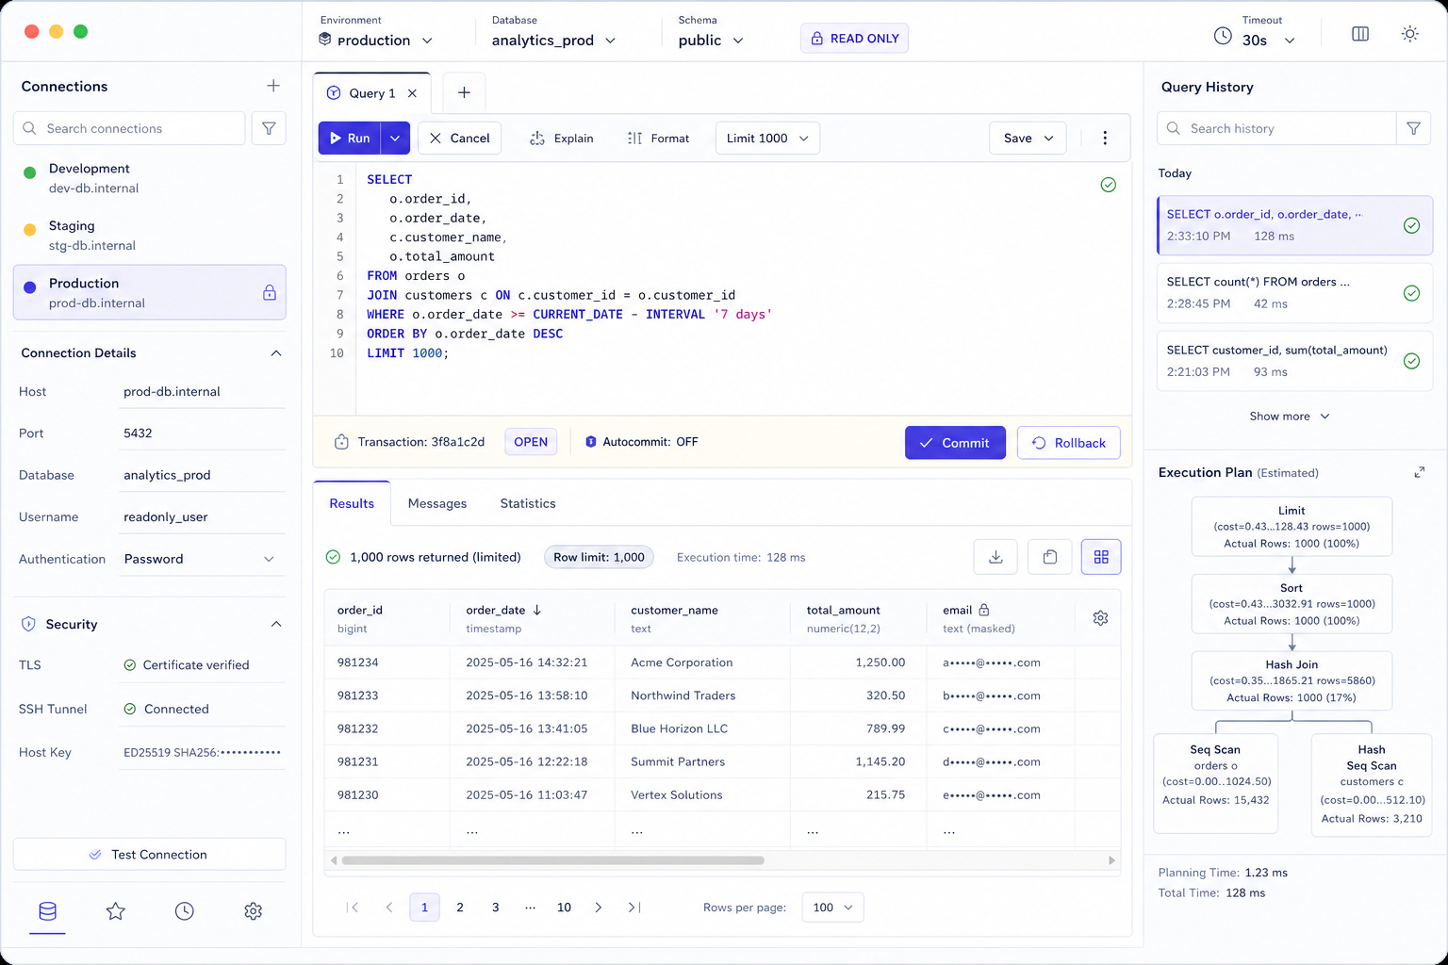1448x965 pixels.
Task: Filter connections with funnel icon
Action: (269, 128)
